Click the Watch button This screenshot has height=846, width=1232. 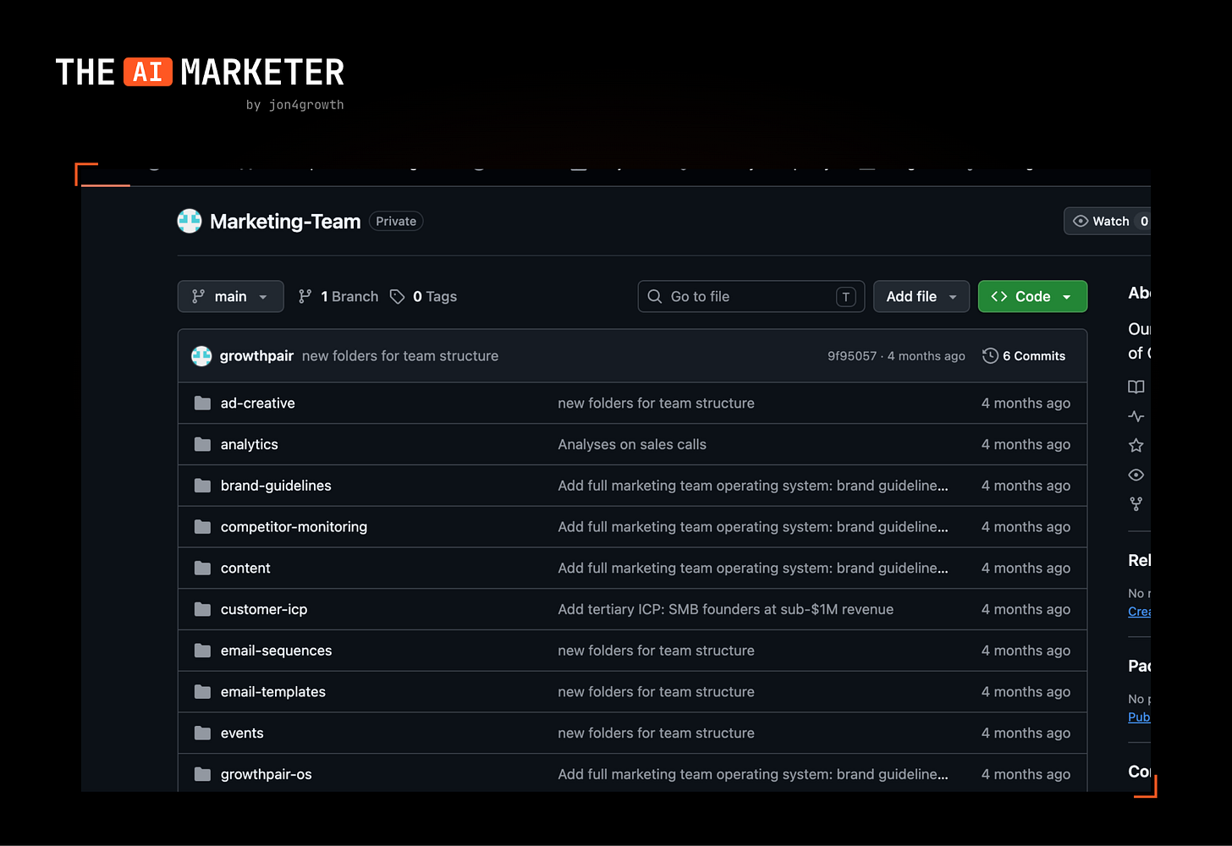coord(1108,221)
